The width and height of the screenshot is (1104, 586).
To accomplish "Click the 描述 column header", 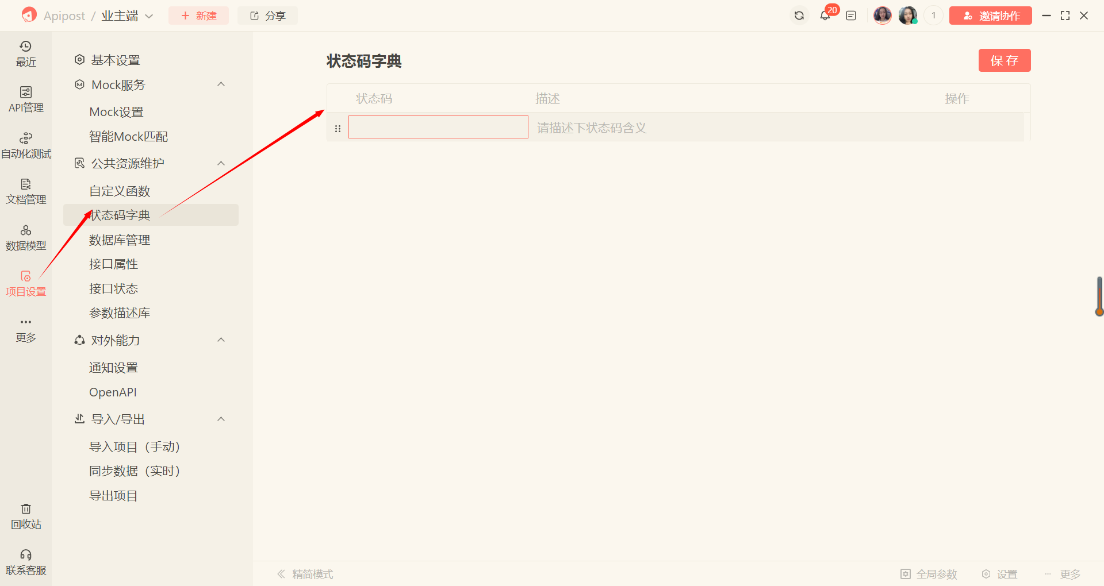I will 547,99.
